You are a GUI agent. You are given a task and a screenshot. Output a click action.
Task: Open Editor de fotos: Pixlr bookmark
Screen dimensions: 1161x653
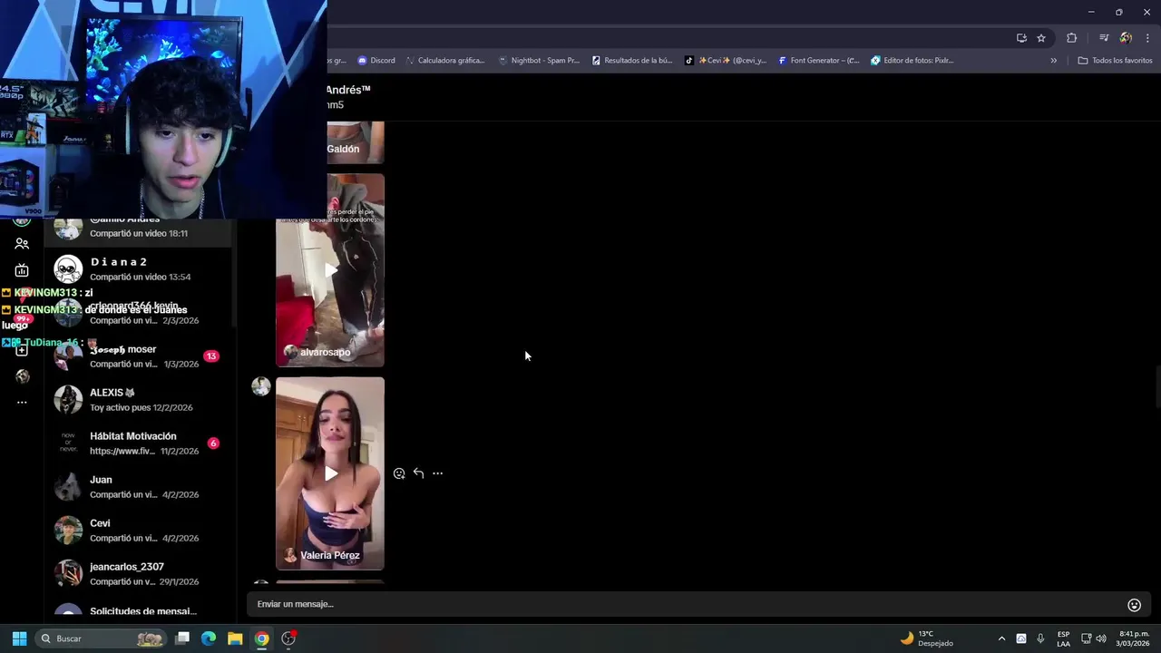[x=912, y=61]
